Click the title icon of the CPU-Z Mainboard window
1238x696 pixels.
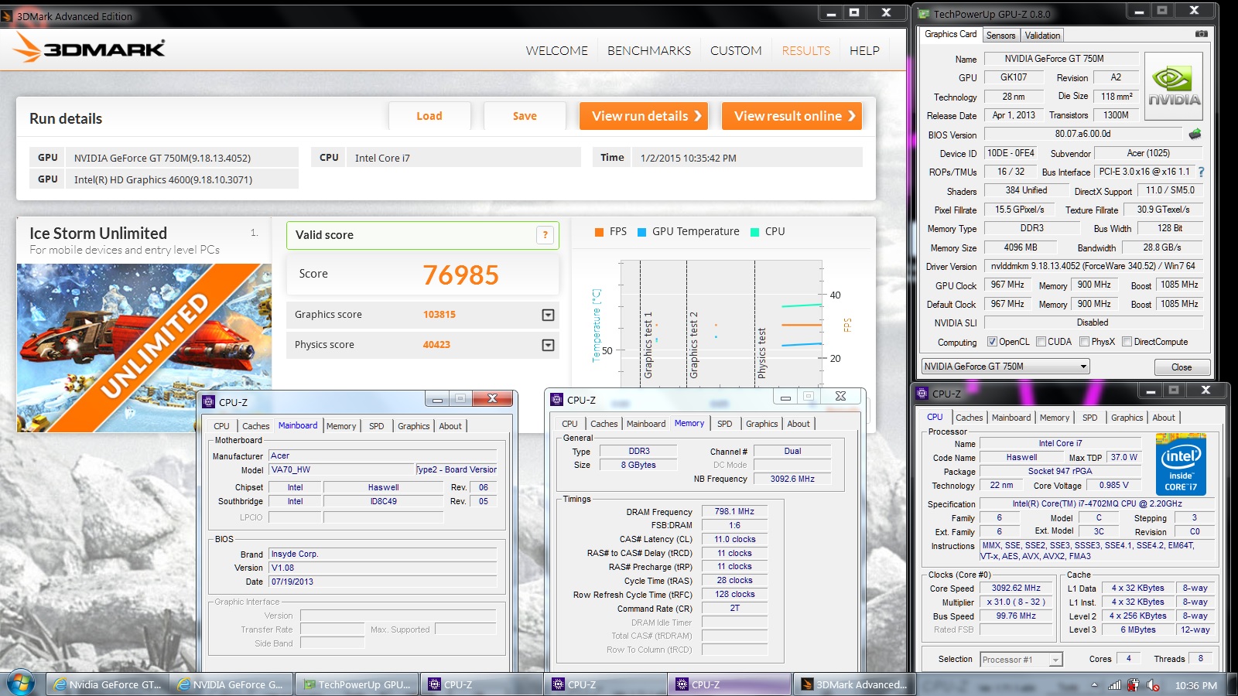(209, 402)
